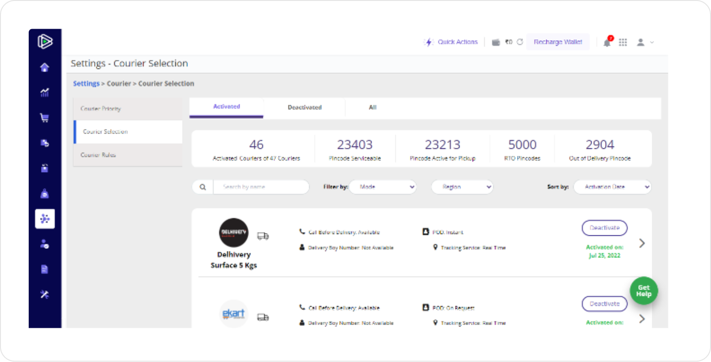Click the Get Help button
Image resolution: width=711 pixels, height=362 pixels.
[644, 290]
